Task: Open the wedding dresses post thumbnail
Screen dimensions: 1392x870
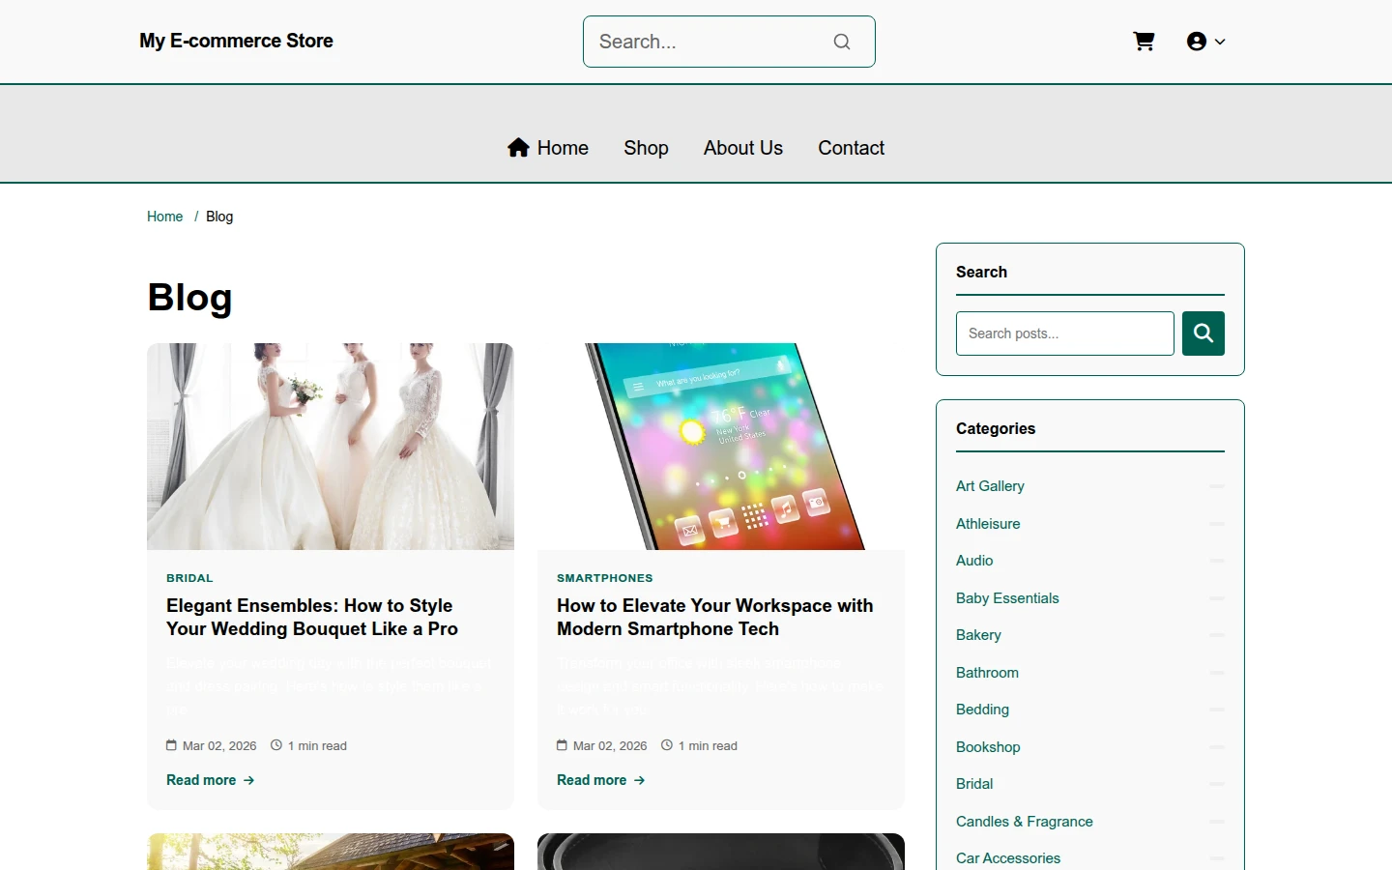Action: tap(331, 447)
